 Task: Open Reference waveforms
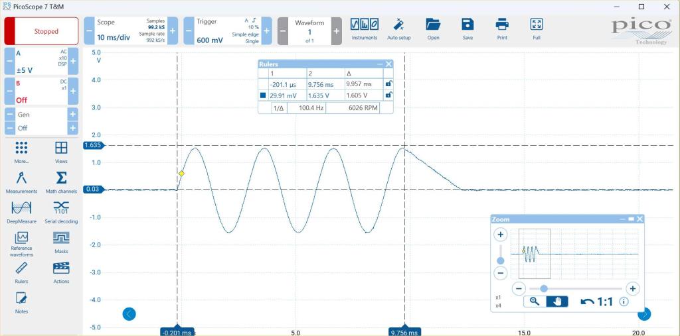coord(21,241)
